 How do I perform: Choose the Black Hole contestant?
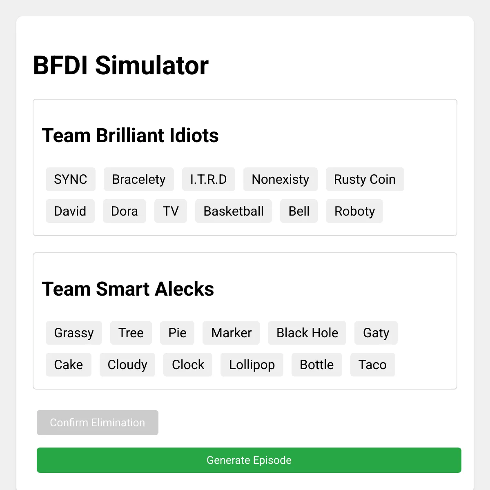pyautogui.click(x=307, y=333)
